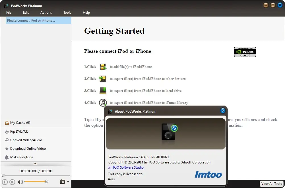Open the Help menu
This screenshot has width=285, height=188.
86,12
